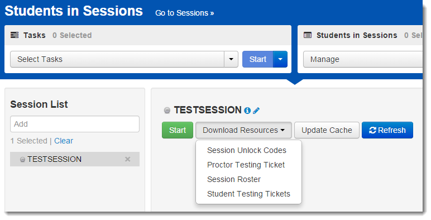
Task: Click the Add session input field
Action: tap(75, 124)
